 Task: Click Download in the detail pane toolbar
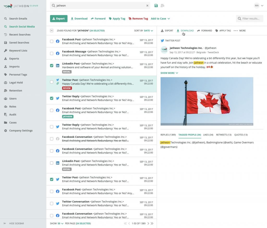185,31
